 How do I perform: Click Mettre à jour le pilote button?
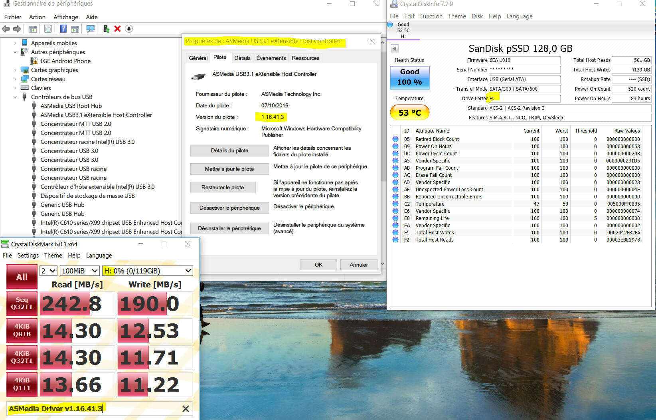coord(229,169)
